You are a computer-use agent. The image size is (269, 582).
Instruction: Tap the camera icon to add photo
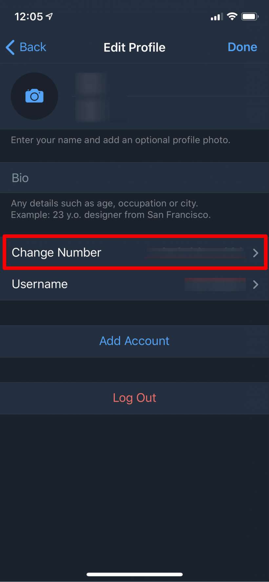[x=34, y=96]
